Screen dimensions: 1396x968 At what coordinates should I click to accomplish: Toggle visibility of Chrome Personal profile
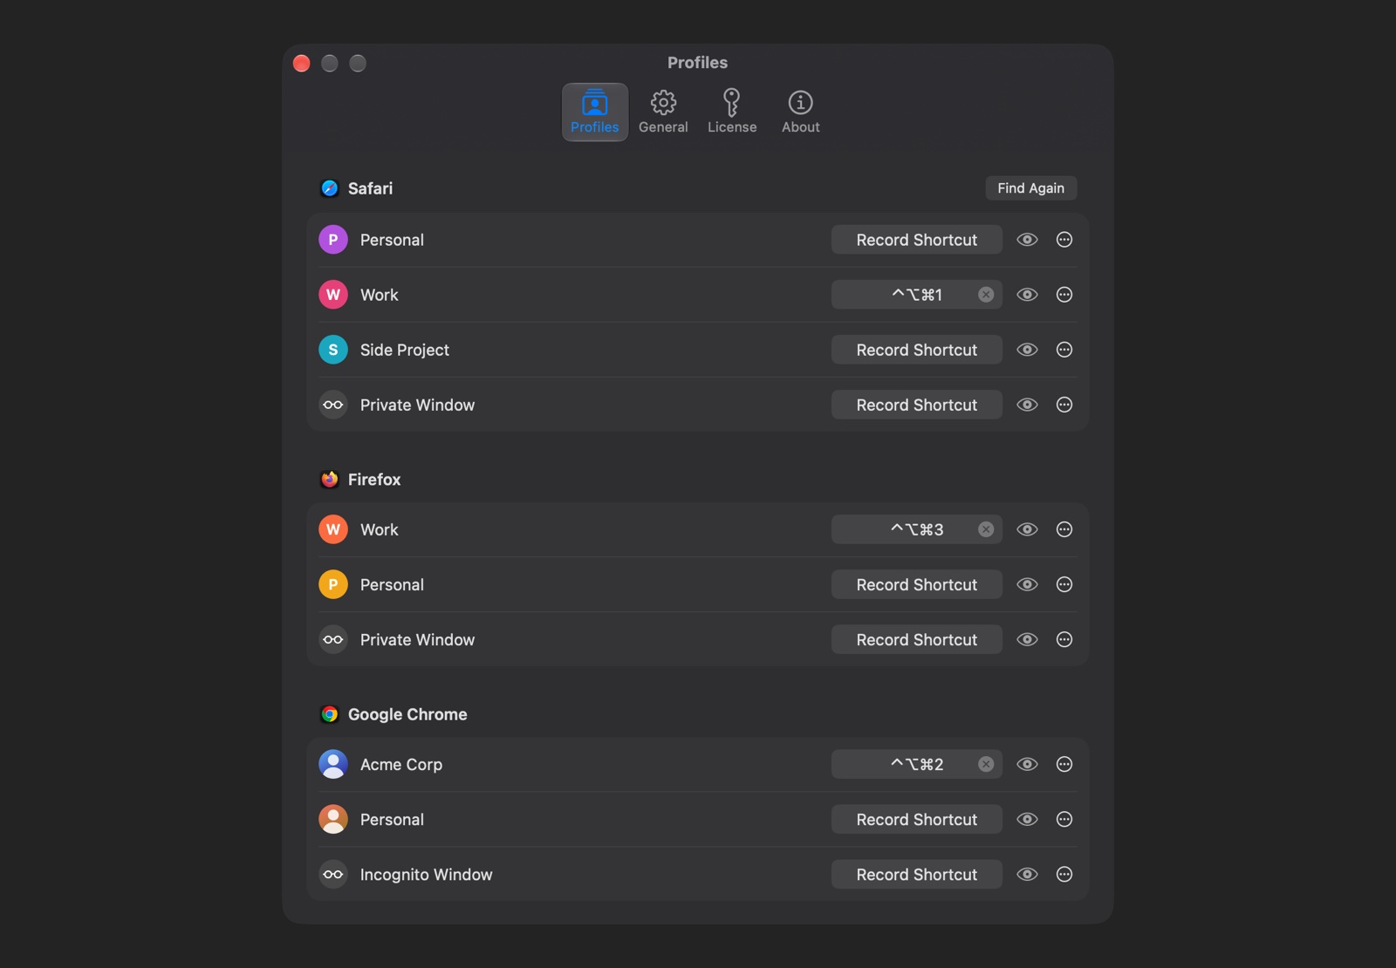[1027, 819]
